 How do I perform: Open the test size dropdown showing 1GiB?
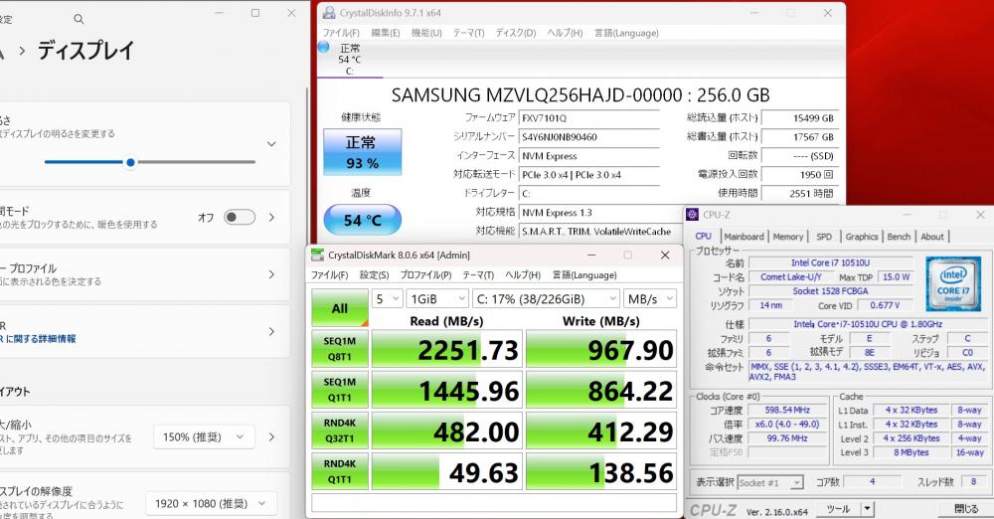pos(437,299)
